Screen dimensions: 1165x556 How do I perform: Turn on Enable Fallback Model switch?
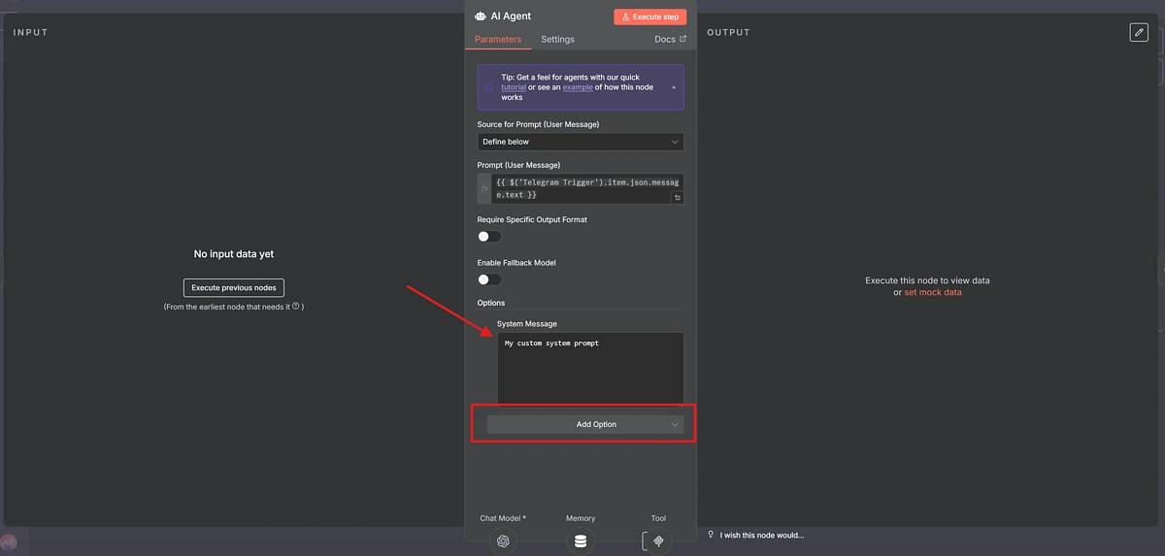489,279
